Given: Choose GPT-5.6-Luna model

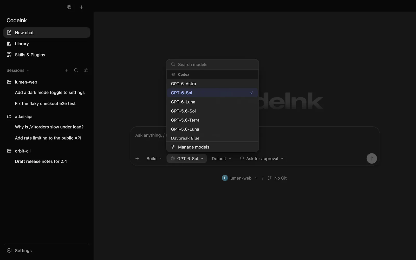Looking at the screenshot, I should pyautogui.click(x=212, y=129).
